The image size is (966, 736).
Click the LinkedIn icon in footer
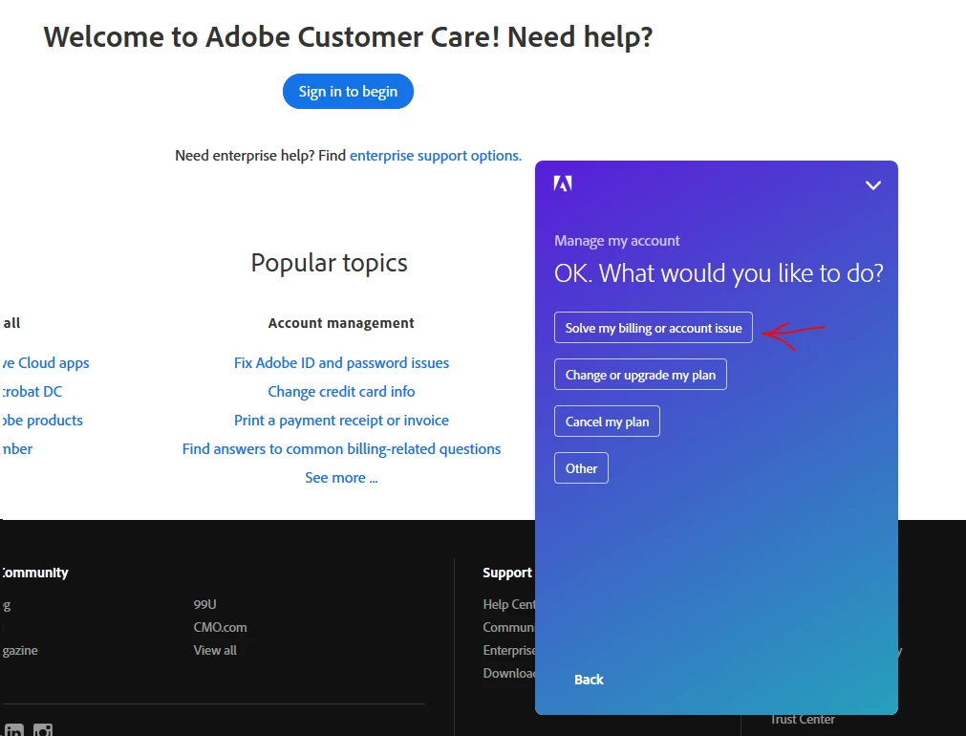pyautogui.click(x=13, y=730)
